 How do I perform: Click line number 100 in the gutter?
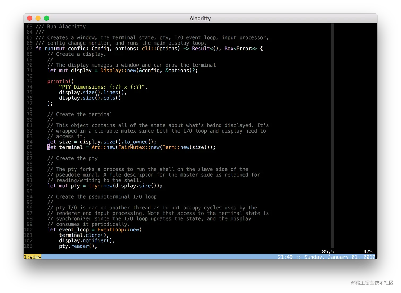click(x=28, y=230)
